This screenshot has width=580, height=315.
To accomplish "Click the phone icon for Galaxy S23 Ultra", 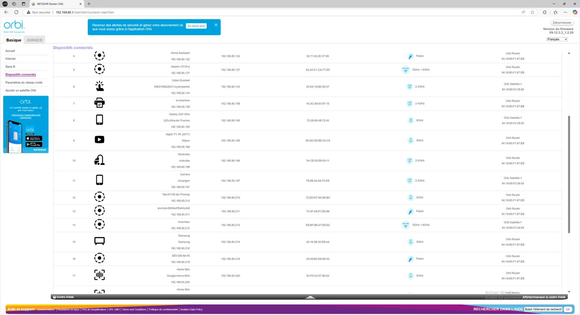I will pyautogui.click(x=99, y=120).
